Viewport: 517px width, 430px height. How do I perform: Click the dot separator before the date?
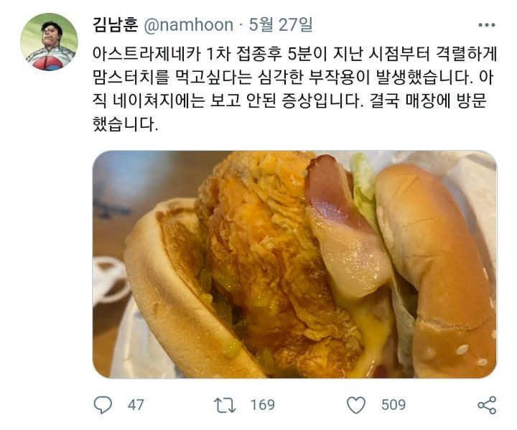pos(241,26)
